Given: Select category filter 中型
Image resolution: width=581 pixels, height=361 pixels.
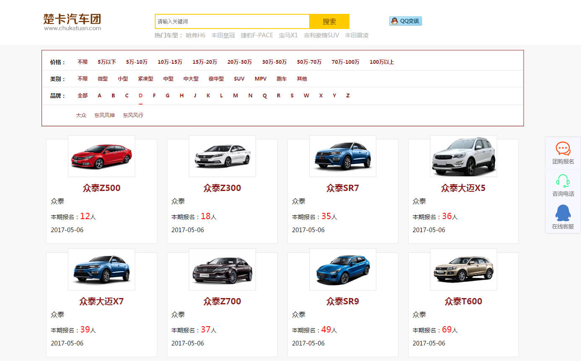Looking at the screenshot, I should 168,79.
